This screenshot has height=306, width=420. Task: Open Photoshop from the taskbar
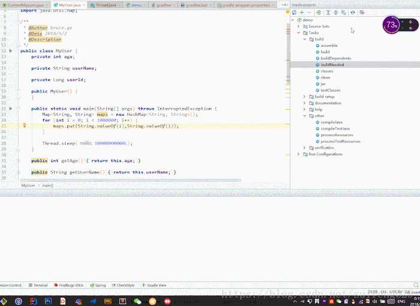coord(48,301)
